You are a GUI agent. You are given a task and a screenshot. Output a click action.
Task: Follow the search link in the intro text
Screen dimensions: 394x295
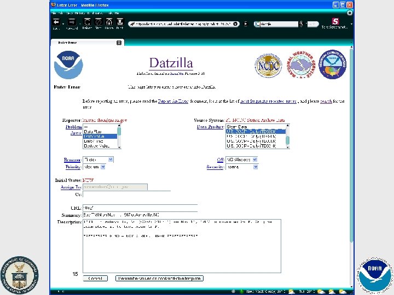click(326, 102)
